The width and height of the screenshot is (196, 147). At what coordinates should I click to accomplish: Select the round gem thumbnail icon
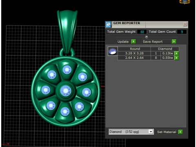(x=113, y=51)
